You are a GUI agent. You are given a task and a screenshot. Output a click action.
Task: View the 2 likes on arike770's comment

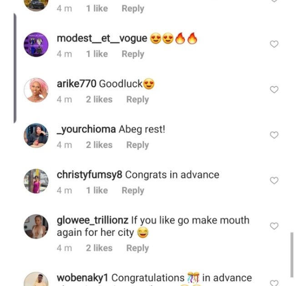(x=99, y=99)
